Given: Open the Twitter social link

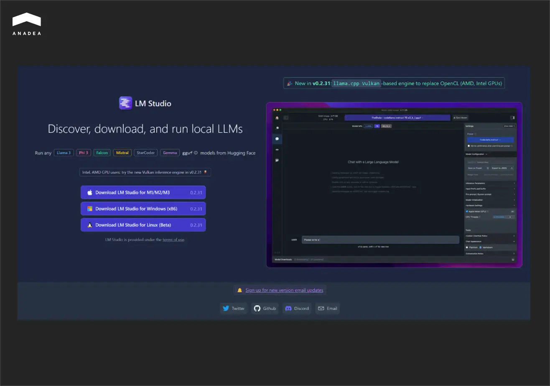Looking at the screenshot, I should coord(234,309).
